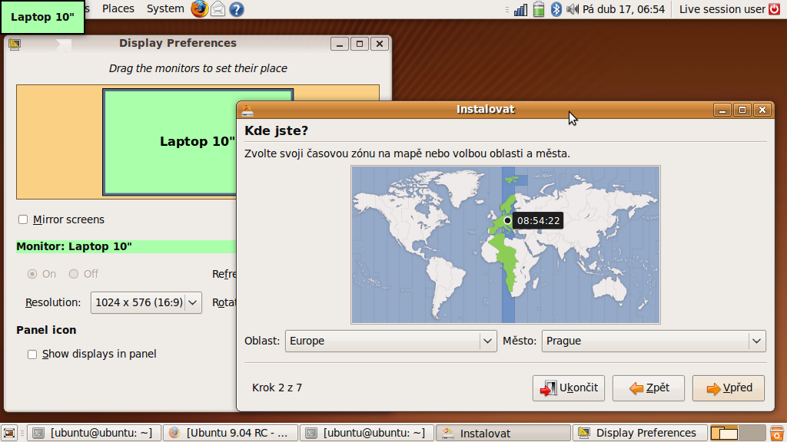Switch to the second workspace in switcher
Screen dimensions: 787x442
click(x=752, y=433)
